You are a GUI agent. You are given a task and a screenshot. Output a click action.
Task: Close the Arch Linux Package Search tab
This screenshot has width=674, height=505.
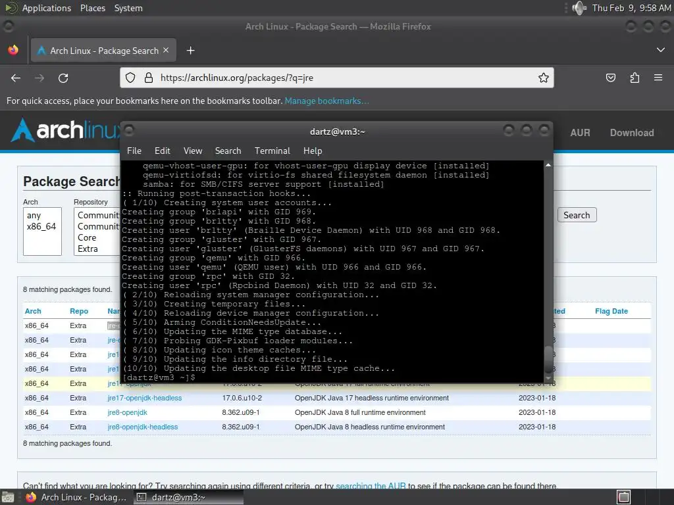(166, 50)
